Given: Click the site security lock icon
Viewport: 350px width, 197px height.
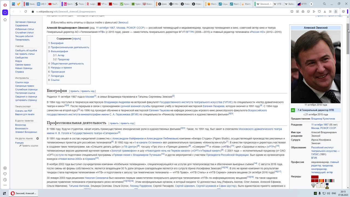Looking at the screenshot, I should click(33, 11).
